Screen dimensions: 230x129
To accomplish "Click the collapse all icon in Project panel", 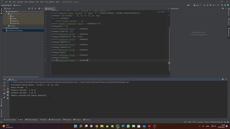I will 35,9.
